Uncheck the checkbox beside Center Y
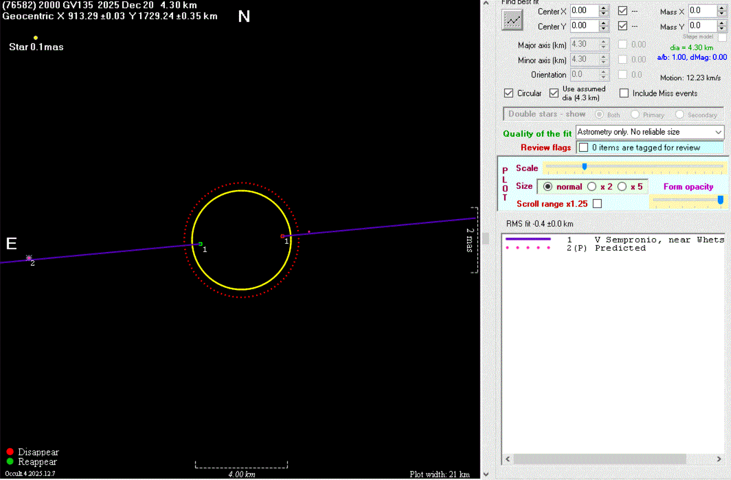 (x=622, y=26)
